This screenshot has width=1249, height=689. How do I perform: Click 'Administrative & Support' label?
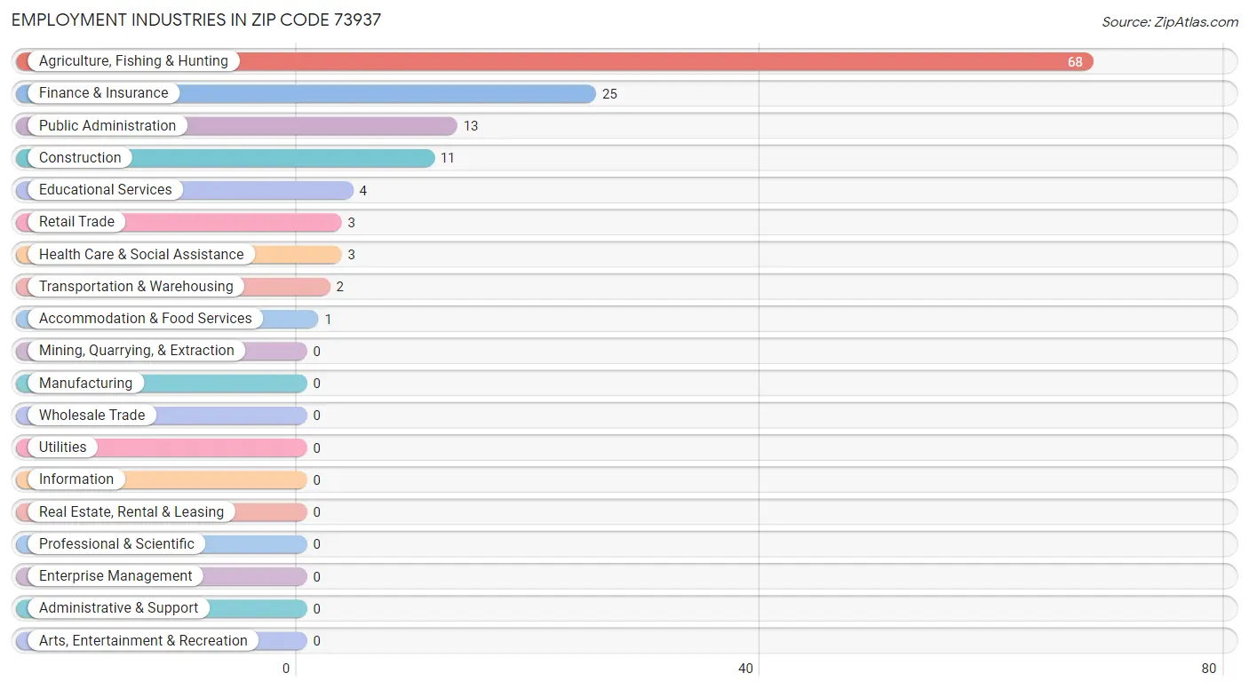119,608
